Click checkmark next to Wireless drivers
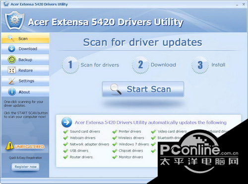Screen dimensions: 248x184 [x=115, y=138]
